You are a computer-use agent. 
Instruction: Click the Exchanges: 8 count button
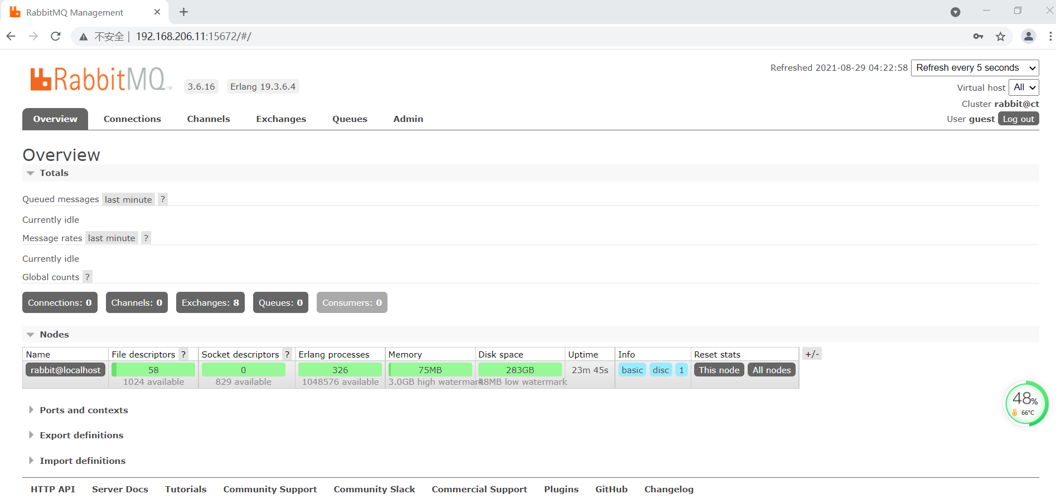[210, 303]
